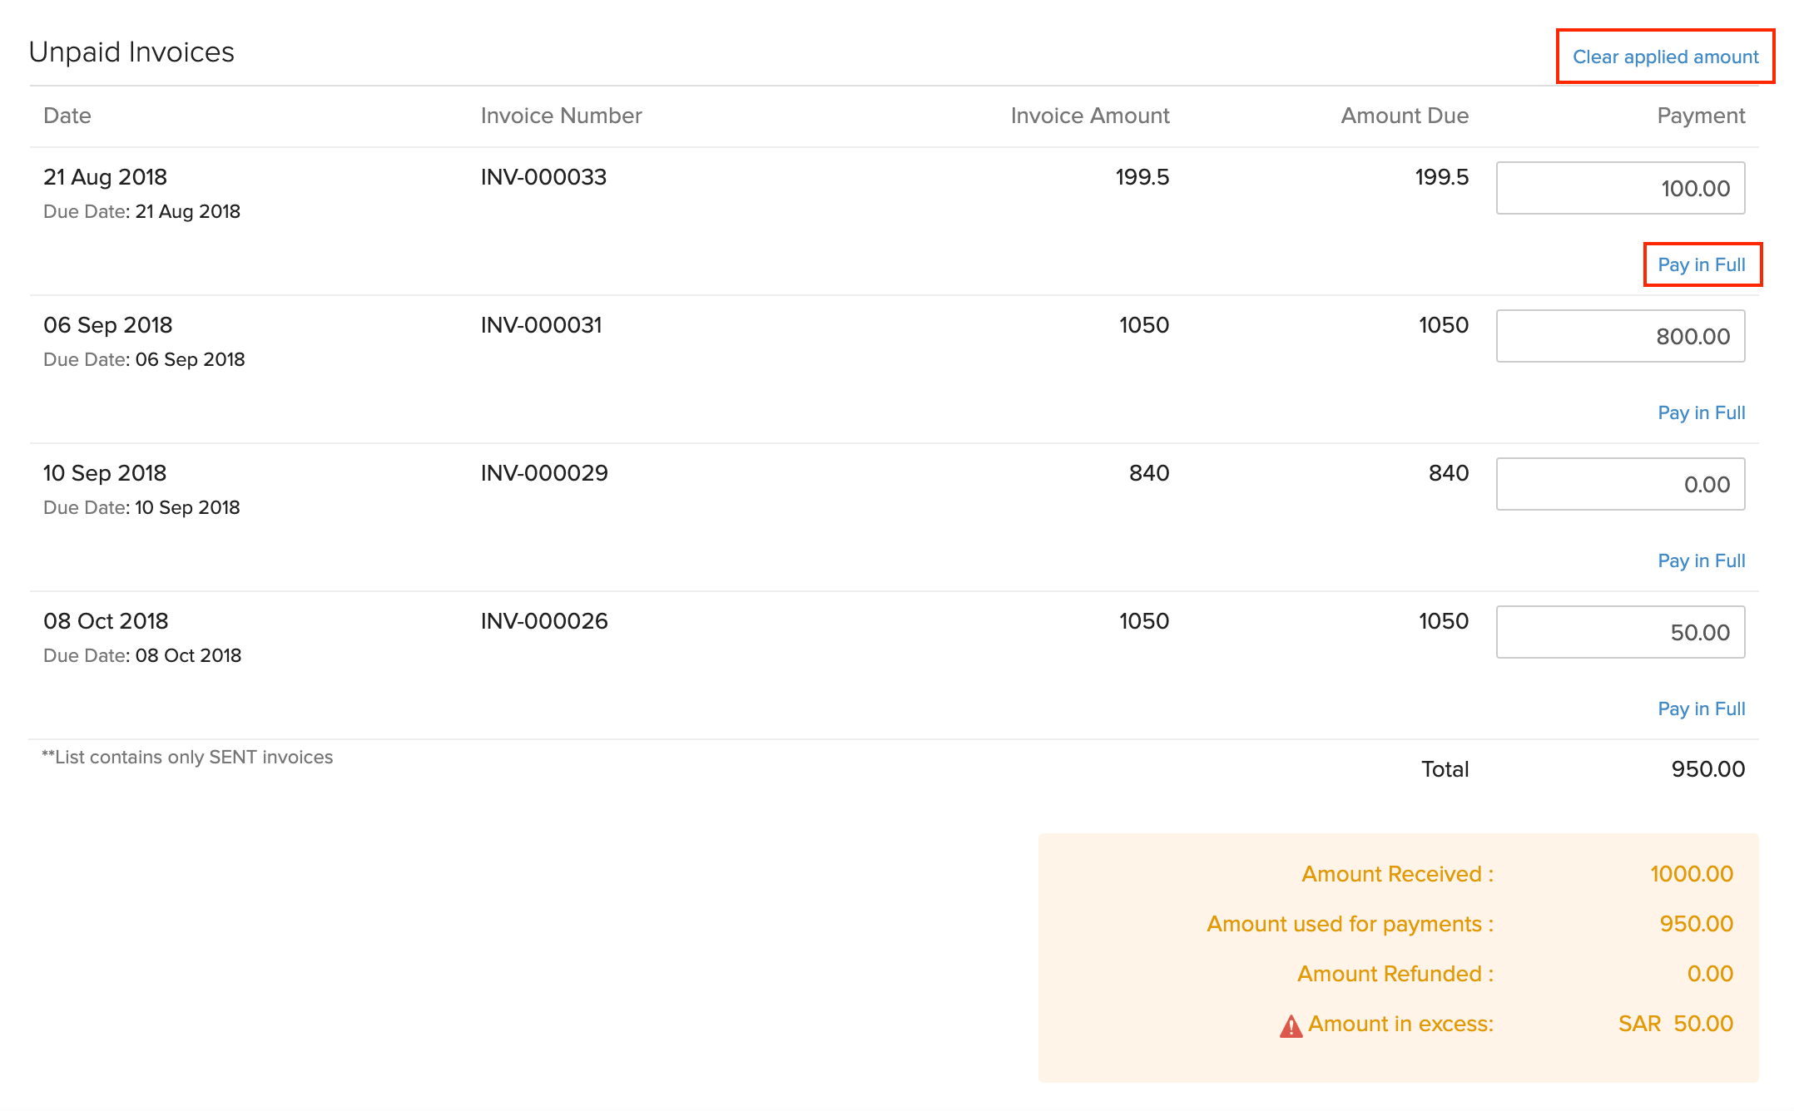
Task: Click Pay in Full for INV-000031
Action: click(x=1701, y=412)
